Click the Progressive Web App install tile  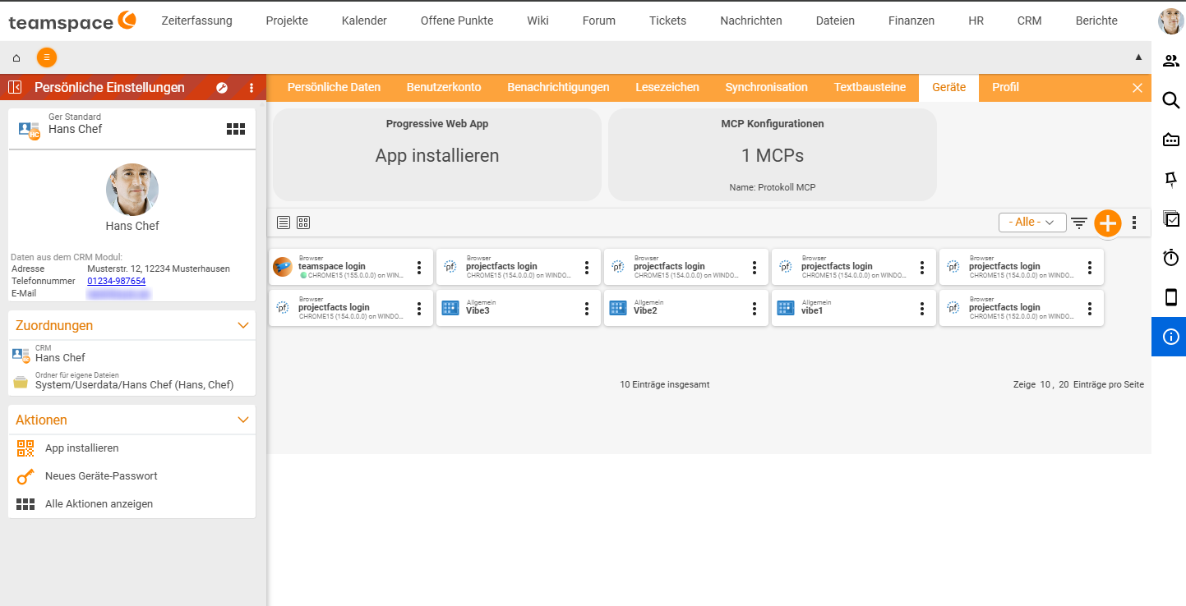(x=437, y=154)
